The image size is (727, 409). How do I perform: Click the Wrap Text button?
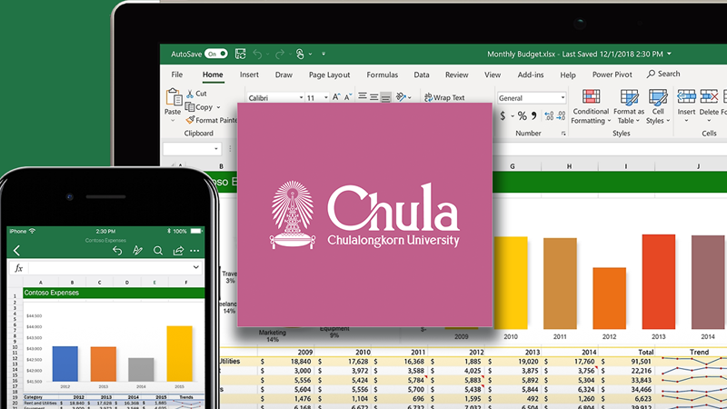444,97
